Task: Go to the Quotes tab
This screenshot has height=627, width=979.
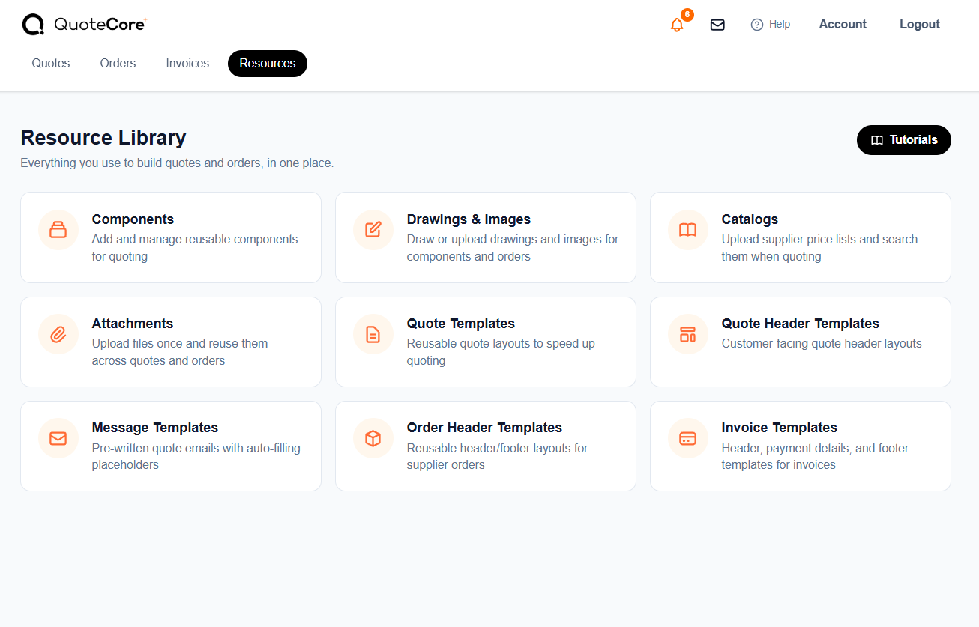Action: click(x=51, y=64)
